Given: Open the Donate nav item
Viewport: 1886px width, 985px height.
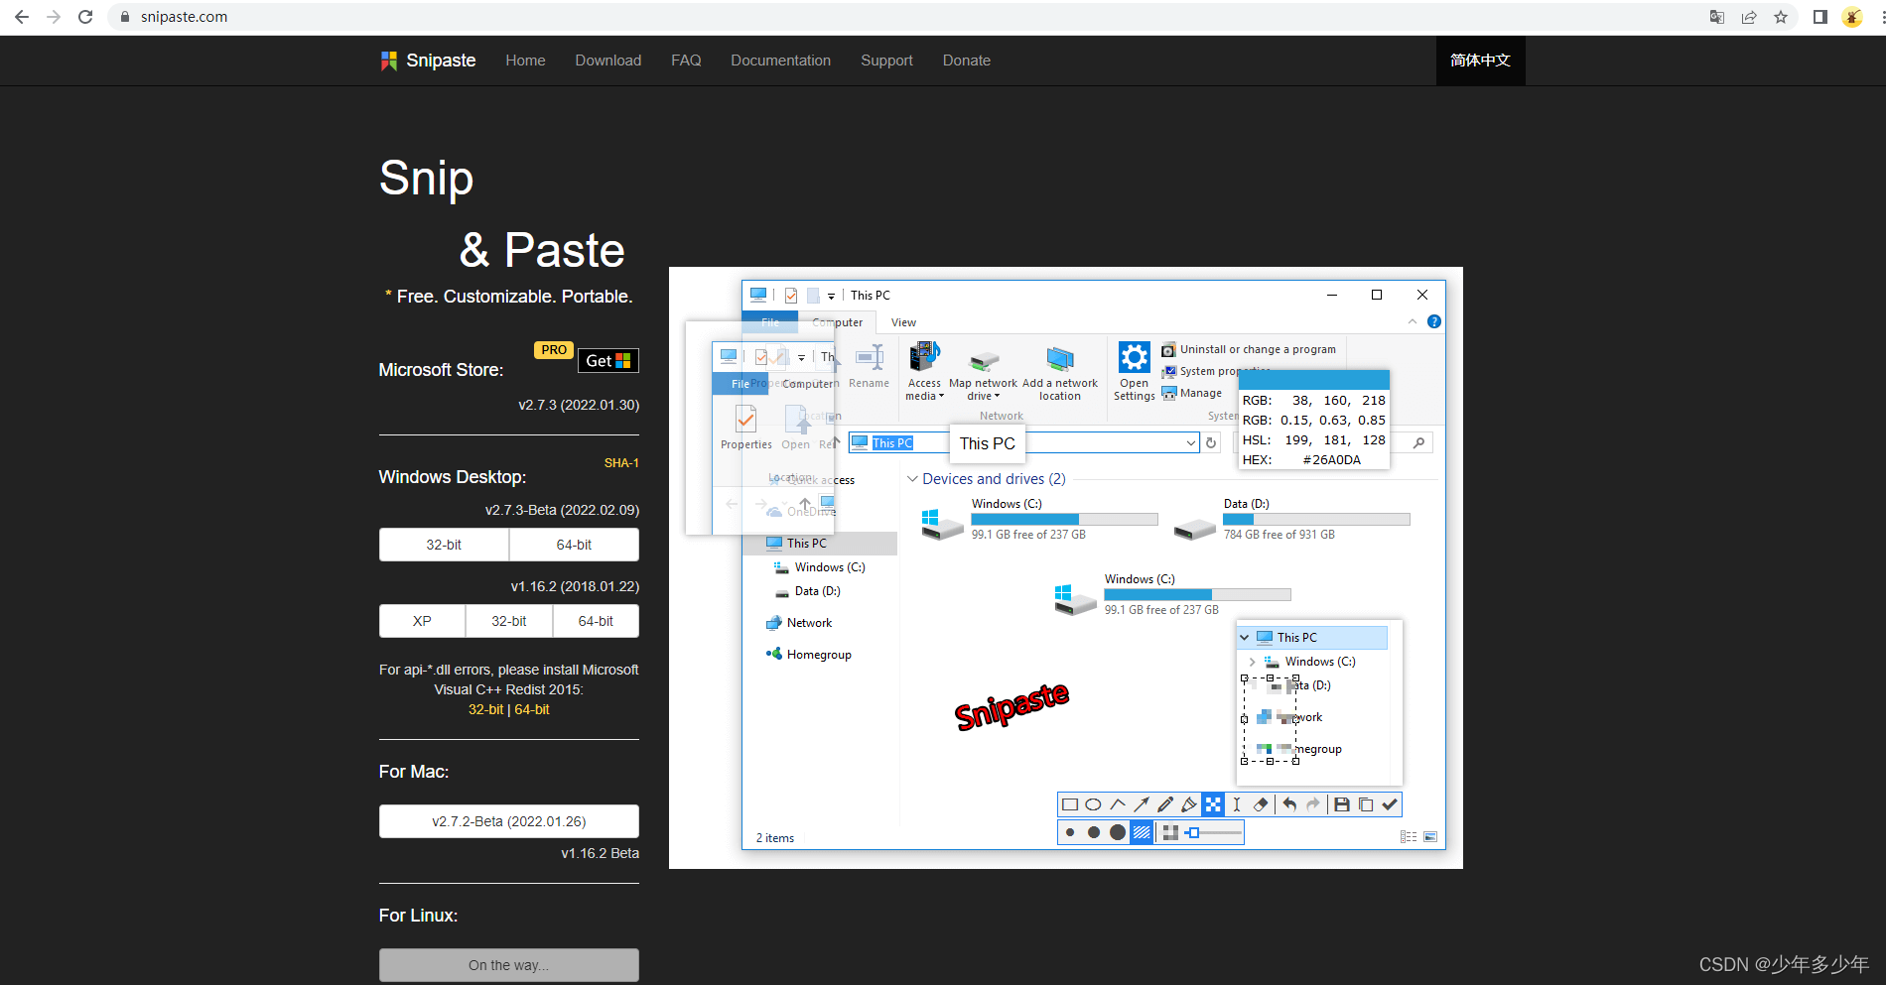Looking at the screenshot, I should coord(967,61).
